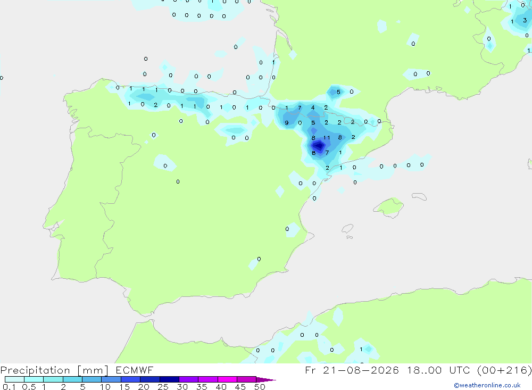Click the '15' legend scale label
Image resolution: width=532 pixels, height=390 pixels.
[124, 387]
